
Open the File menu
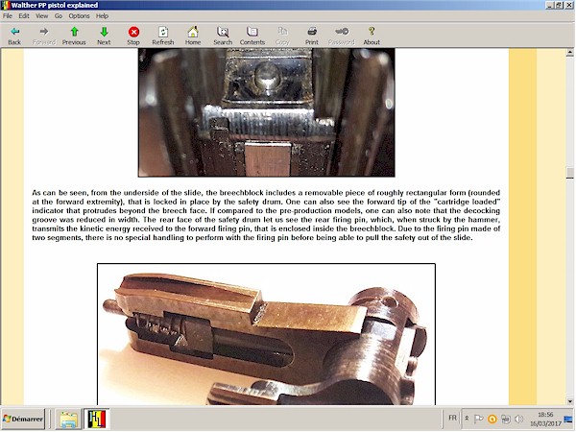[8, 15]
